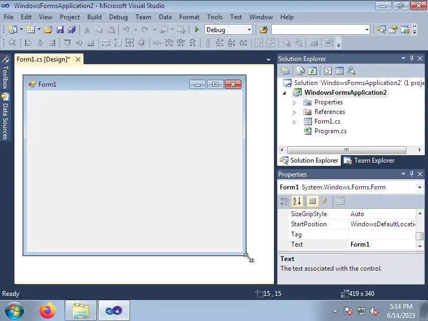Expand the References tree node

click(295, 112)
